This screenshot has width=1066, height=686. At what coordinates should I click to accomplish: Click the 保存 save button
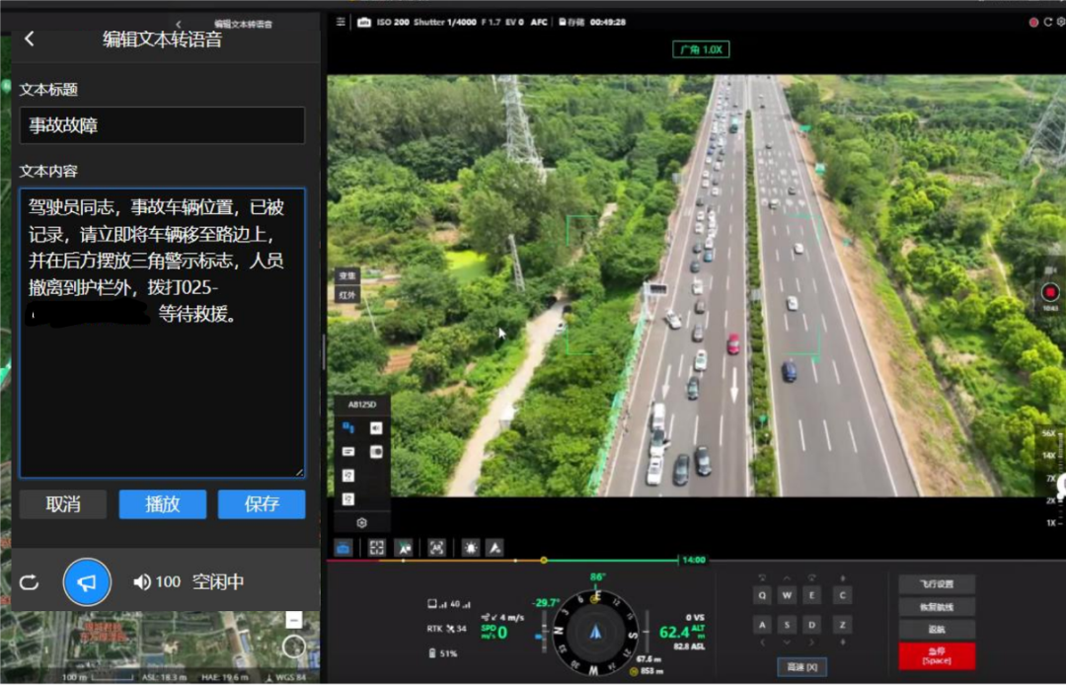pyautogui.click(x=262, y=504)
